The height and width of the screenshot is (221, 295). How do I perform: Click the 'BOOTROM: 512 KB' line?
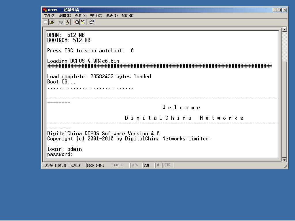pos(69,40)
